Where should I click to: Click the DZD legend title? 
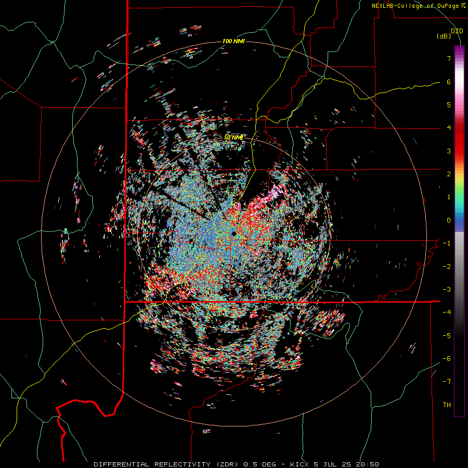[457, 31]
